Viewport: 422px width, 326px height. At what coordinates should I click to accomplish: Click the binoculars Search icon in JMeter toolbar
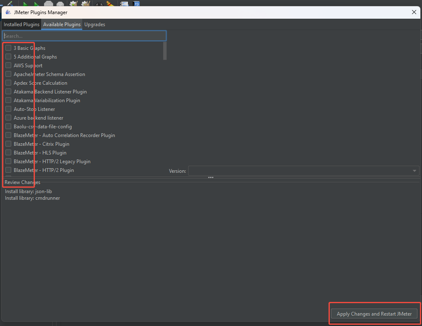pos(99,4)
